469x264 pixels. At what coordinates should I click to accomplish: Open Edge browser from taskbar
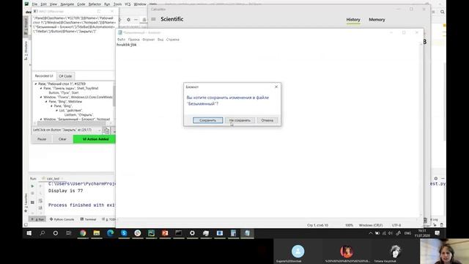[110, 233]
